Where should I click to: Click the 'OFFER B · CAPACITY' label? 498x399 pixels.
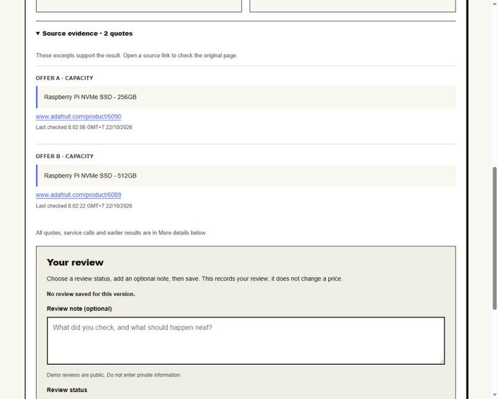(x=65, y=156)
